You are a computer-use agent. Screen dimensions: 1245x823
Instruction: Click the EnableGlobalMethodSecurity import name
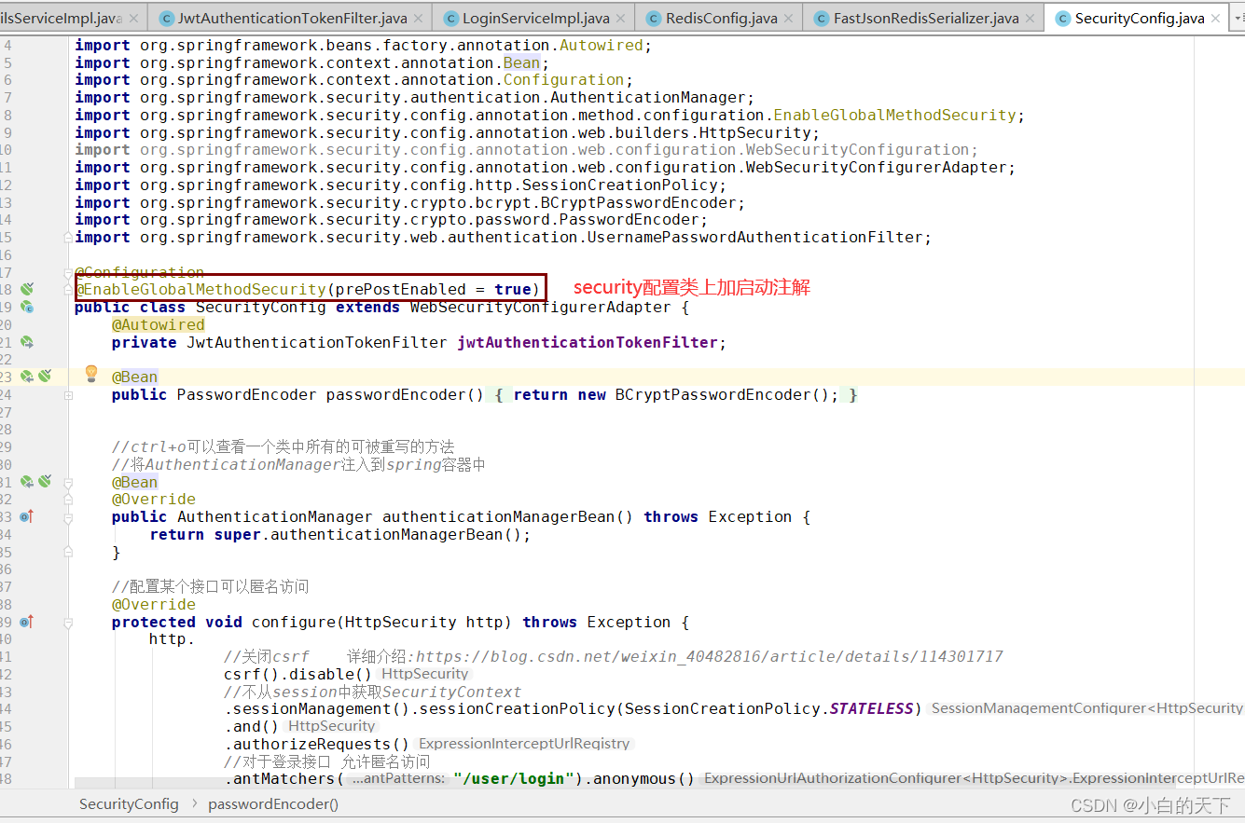[x=894, y=115]
